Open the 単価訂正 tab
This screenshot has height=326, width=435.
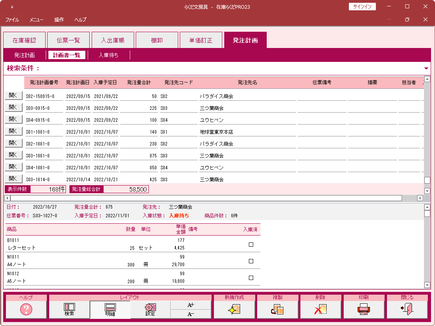[201, 40]
